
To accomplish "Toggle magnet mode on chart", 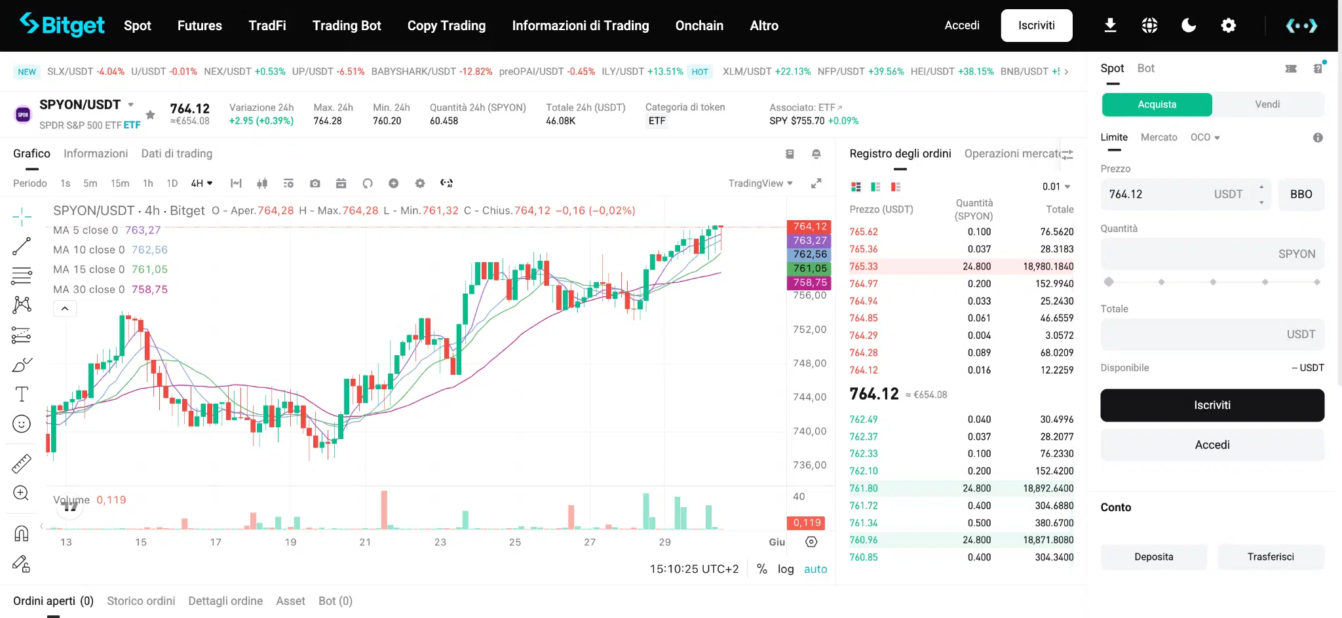I will click(22, 533).
